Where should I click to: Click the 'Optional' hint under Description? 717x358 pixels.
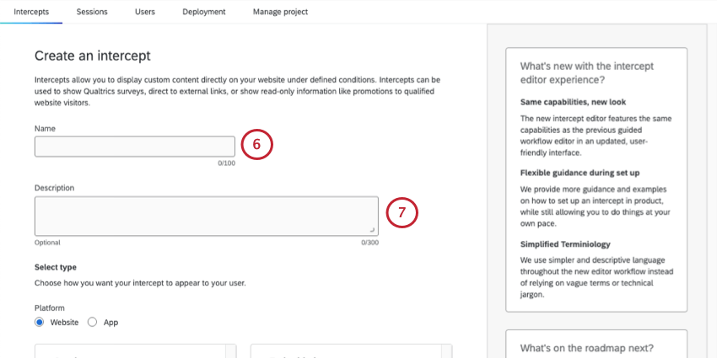pos(47,243)
